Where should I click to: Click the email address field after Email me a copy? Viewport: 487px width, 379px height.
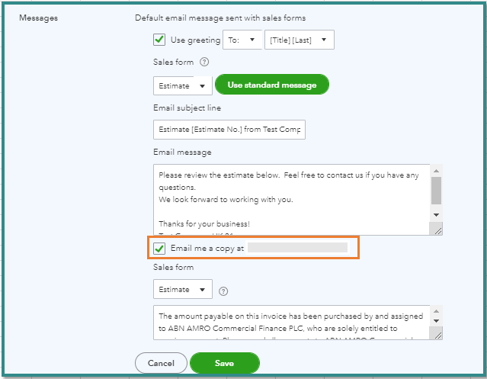pos(297,249)
